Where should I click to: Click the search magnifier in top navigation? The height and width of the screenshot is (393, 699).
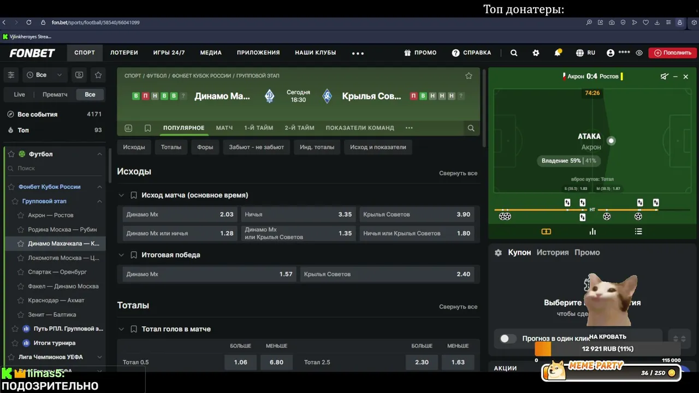(x=514, y=53)
